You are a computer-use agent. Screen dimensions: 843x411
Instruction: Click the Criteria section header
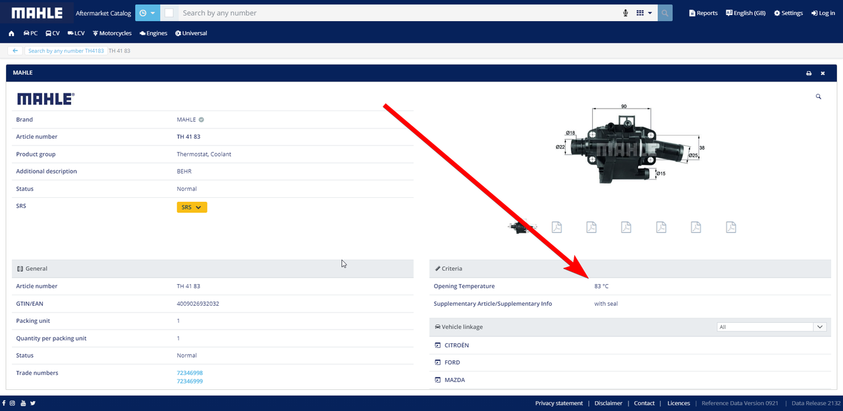coord(630,268)
